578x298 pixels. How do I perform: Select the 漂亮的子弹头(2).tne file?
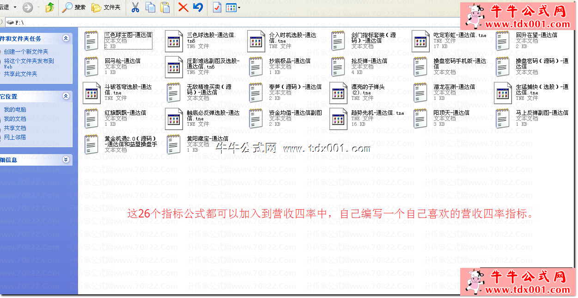click(358, 92)
